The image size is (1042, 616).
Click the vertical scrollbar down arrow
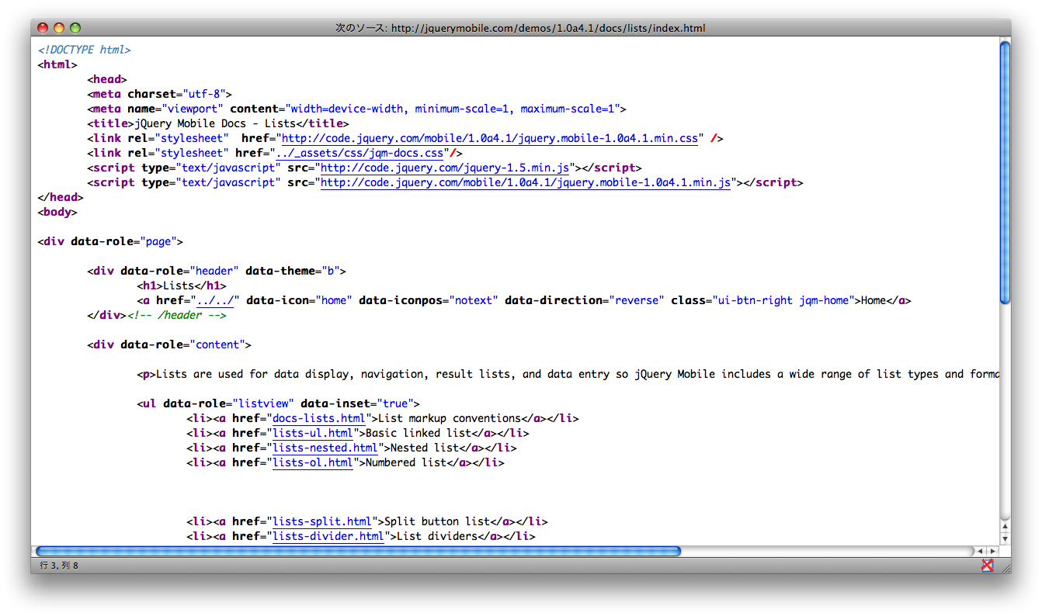point(1005,538)
